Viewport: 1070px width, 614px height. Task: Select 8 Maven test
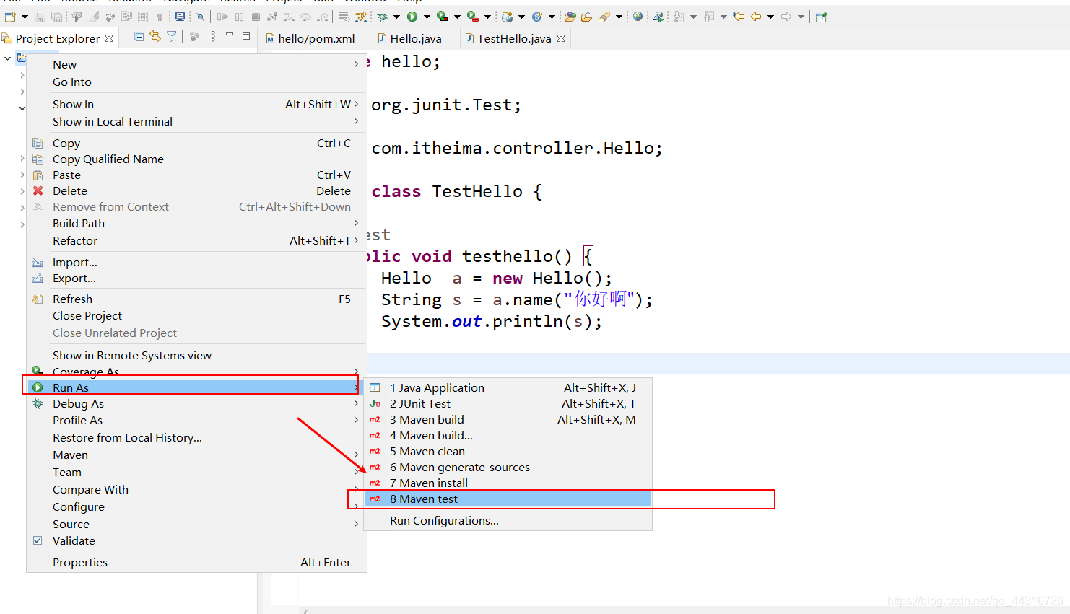tap(508, 499)
